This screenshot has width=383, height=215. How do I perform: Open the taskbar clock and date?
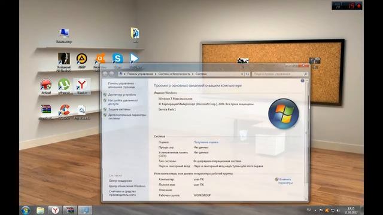pos(351,210)
